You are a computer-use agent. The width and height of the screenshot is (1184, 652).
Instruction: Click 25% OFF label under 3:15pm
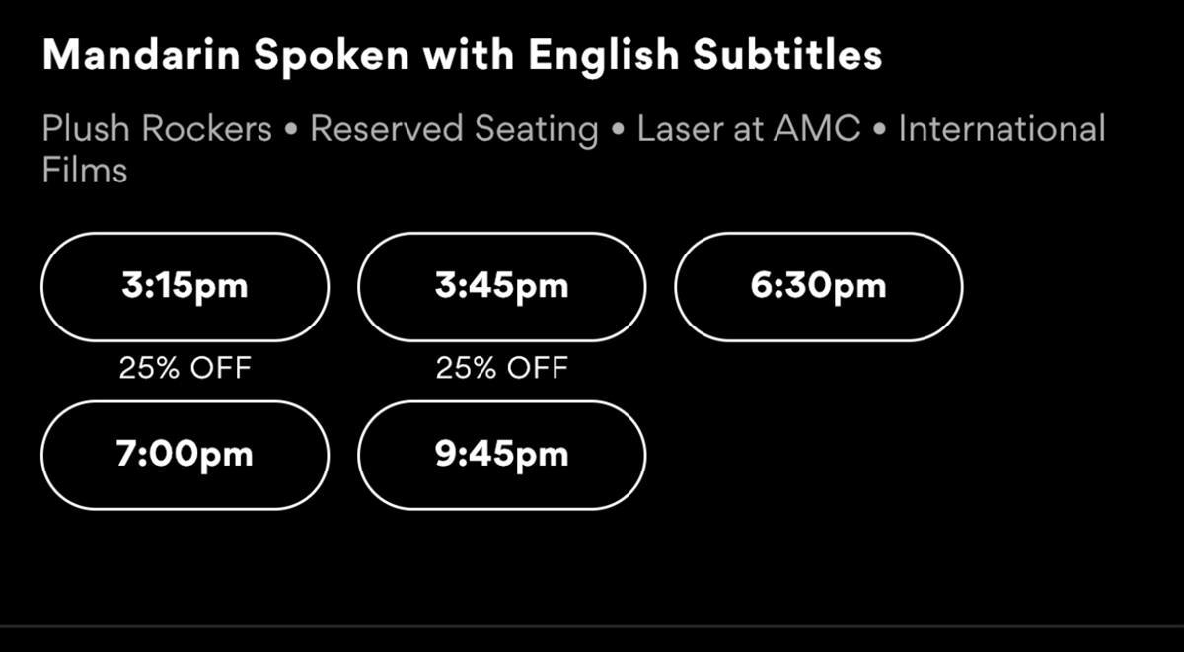(x=185, y=368)
